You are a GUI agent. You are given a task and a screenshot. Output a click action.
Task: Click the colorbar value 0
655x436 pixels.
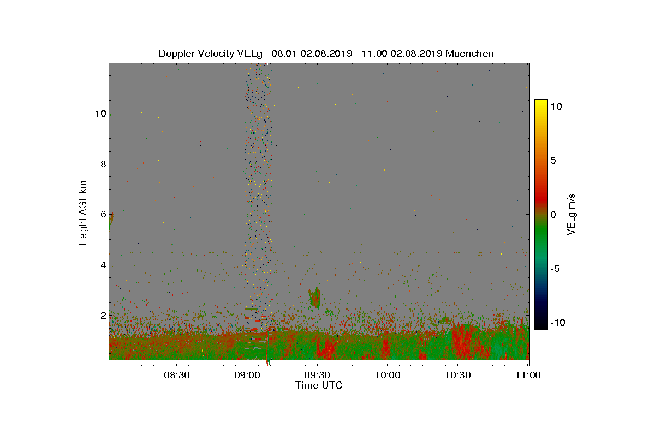pyautogui.click(x=553, y=215)
